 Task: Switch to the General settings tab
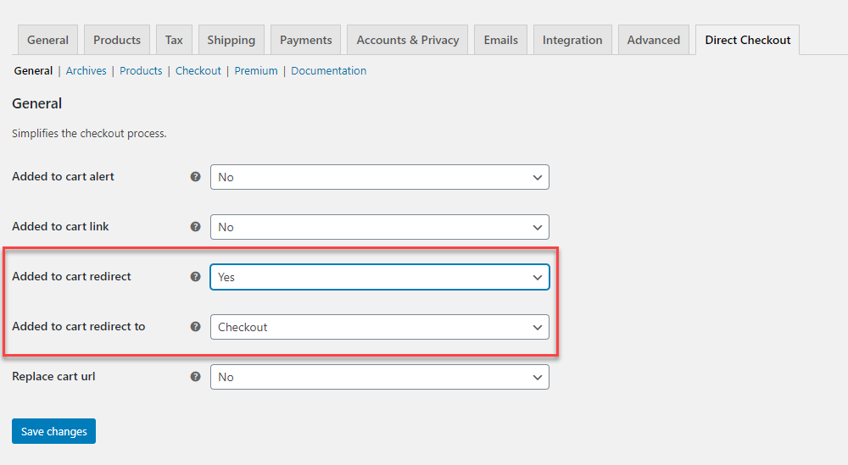[x=47, y=40]
